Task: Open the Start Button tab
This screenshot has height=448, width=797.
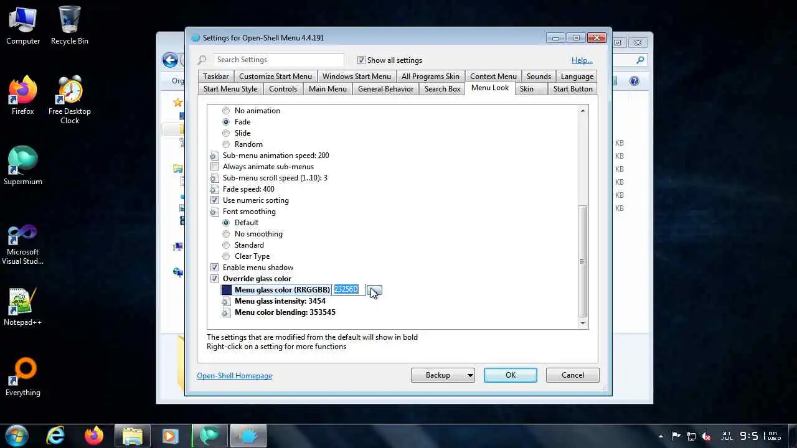Action: (573, 89)
